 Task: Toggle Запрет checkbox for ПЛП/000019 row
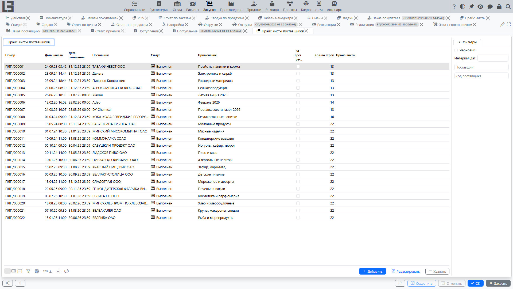click(x=298, y=196)
